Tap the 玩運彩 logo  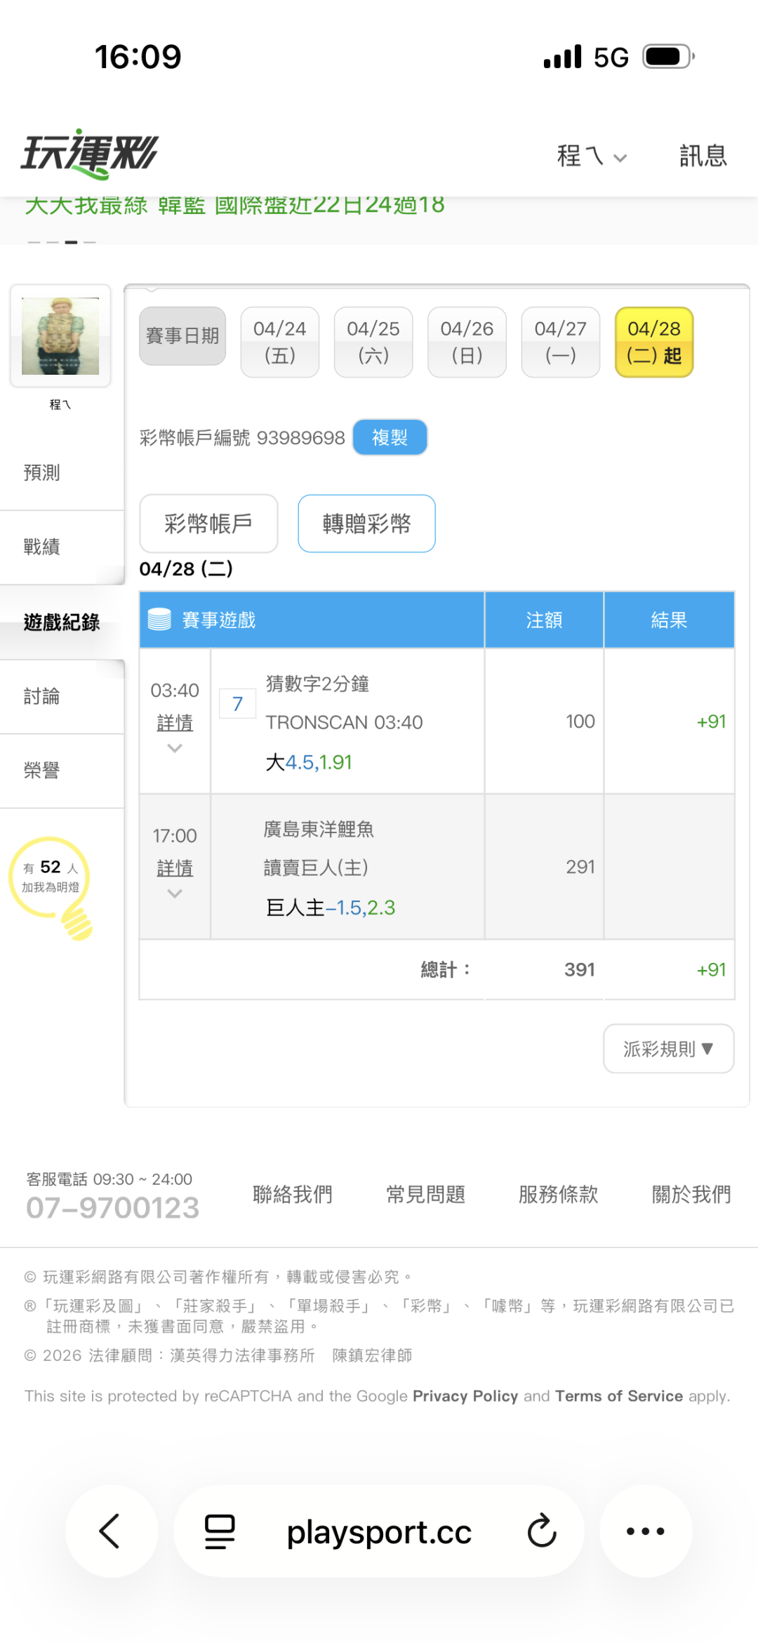[x=90, y=153]
